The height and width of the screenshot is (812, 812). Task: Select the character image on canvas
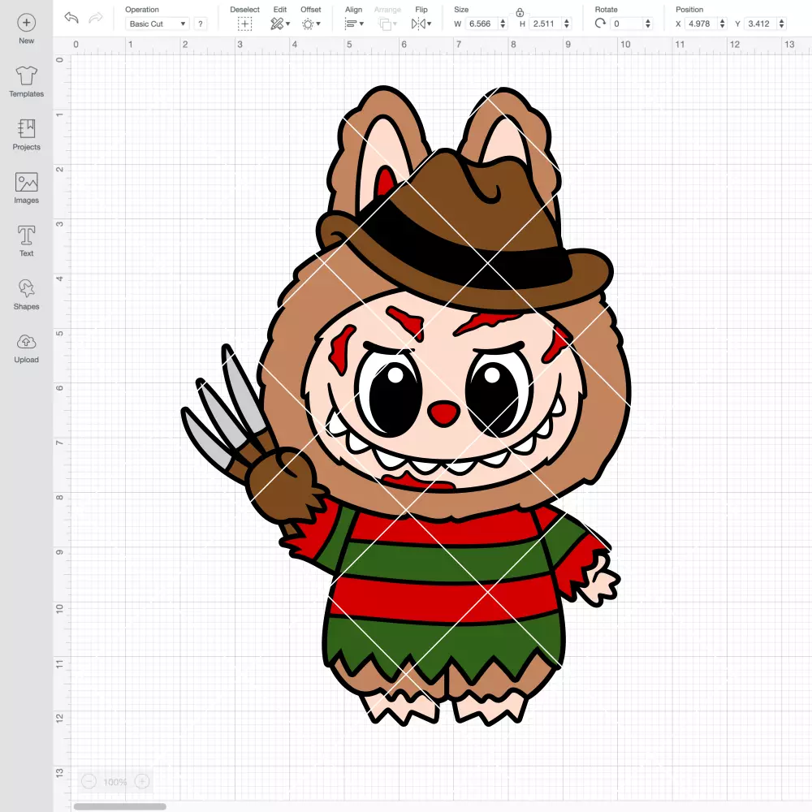point(406,406)
